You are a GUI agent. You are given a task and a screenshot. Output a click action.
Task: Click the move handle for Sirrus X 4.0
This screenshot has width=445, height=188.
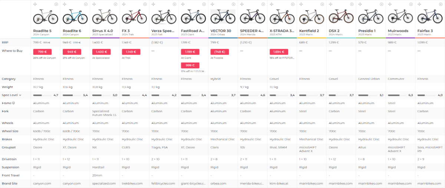pos(94,4)
